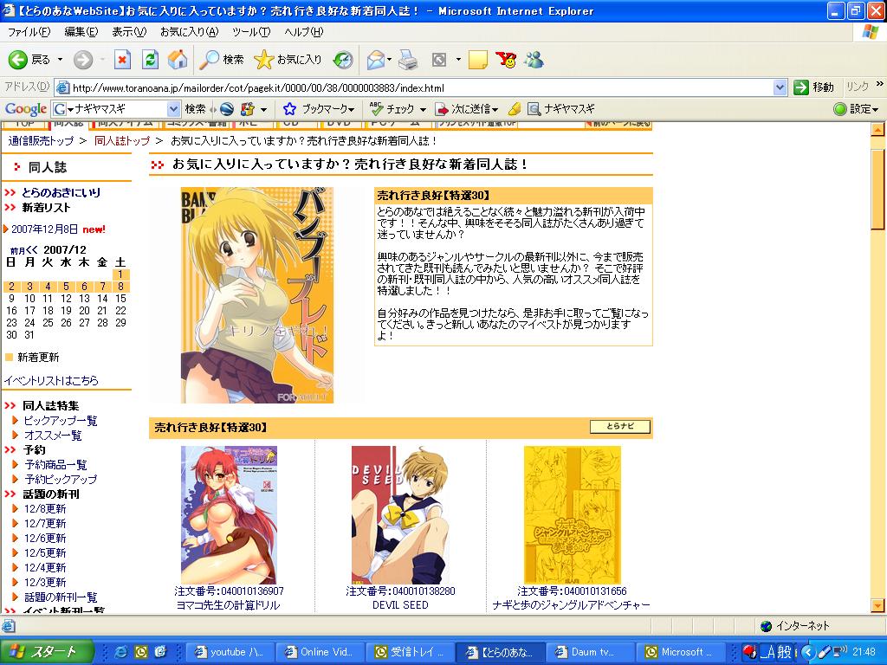Open the File (ファイル) menu
Image resolution: width=887 pixels, height=665 pixels.
(29, 32)
